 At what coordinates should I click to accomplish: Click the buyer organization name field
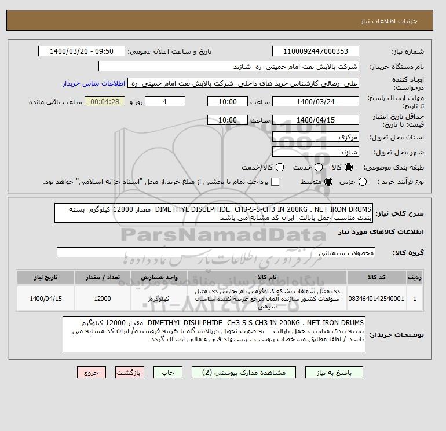tap(229, 66)
